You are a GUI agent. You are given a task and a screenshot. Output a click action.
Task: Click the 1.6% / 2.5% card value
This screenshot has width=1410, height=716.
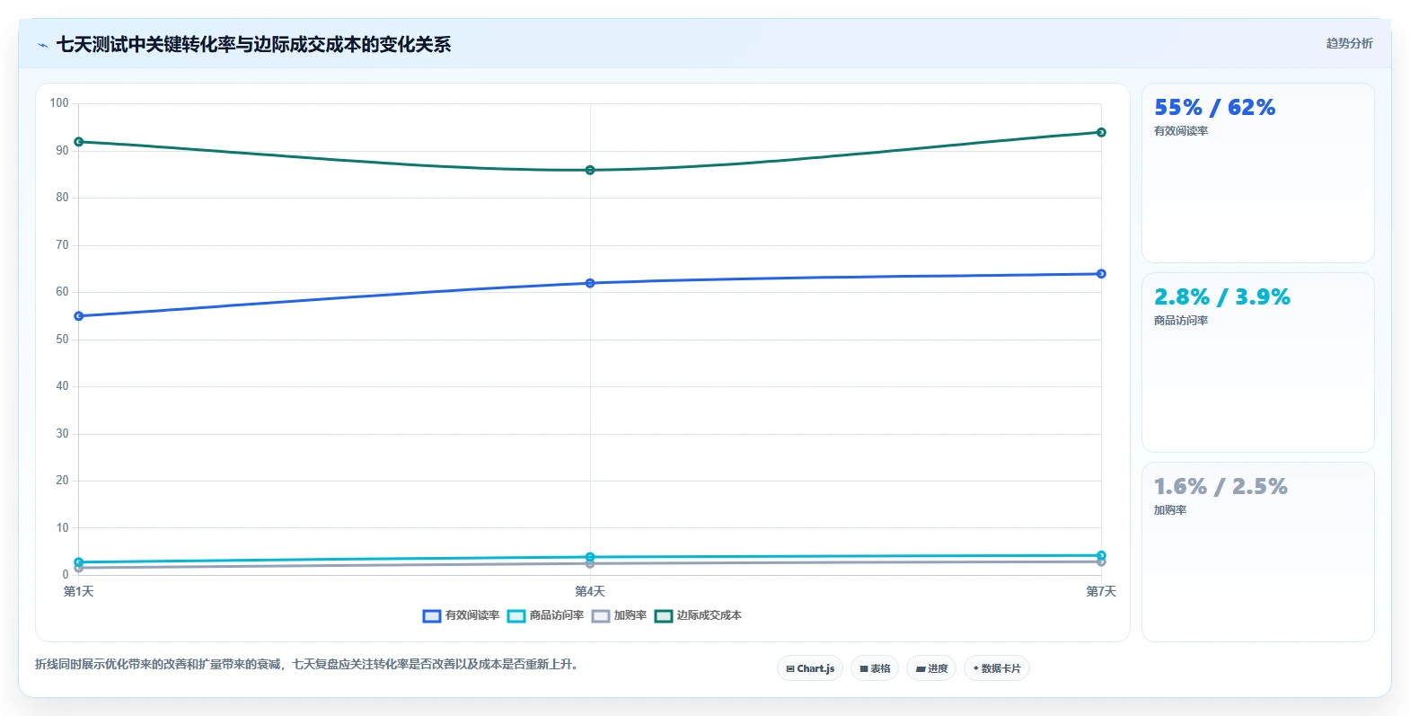click(x=1221, y=487)
